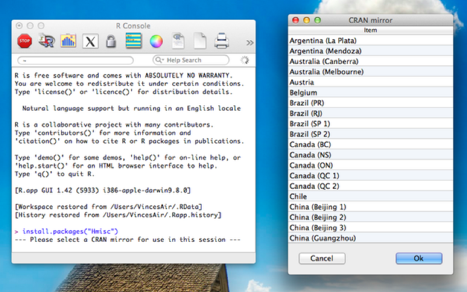Image resolution: width=467 pixels, height=292 pixels.
Task: Select Australia (Canberra) mirror
Action: (371, 61)
